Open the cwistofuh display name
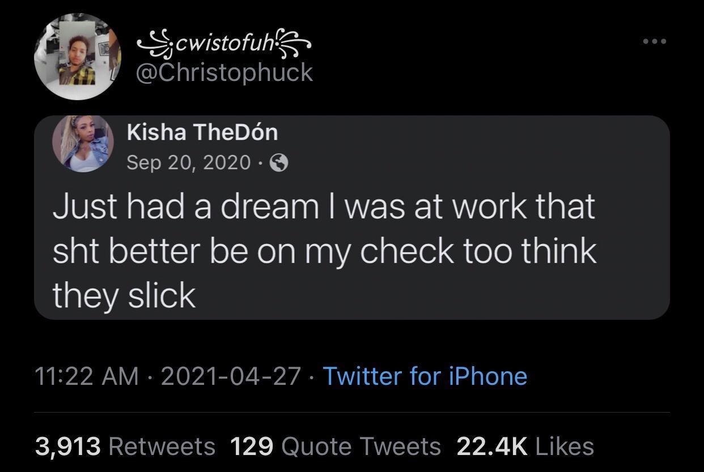This screenshot has width=704, height=472. tap(225, 44)
